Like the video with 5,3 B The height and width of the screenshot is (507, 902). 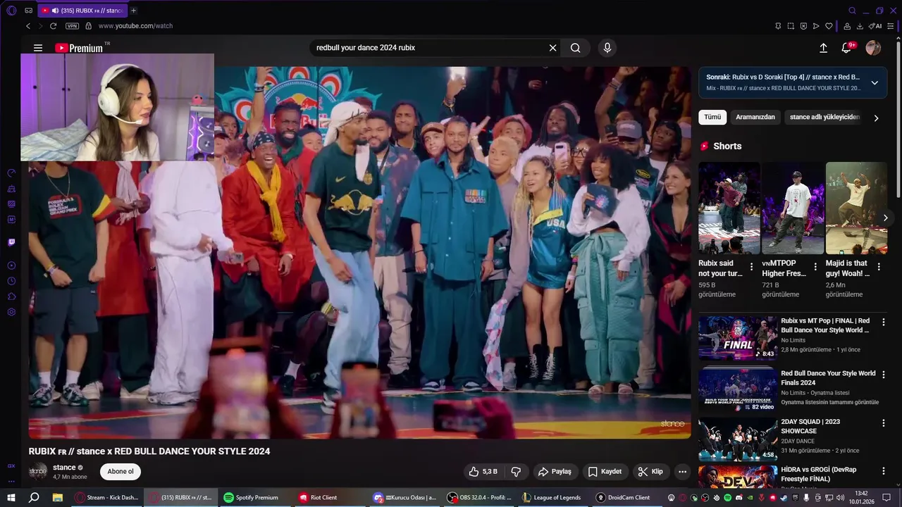pyautogui.click(x=483, y=472)
